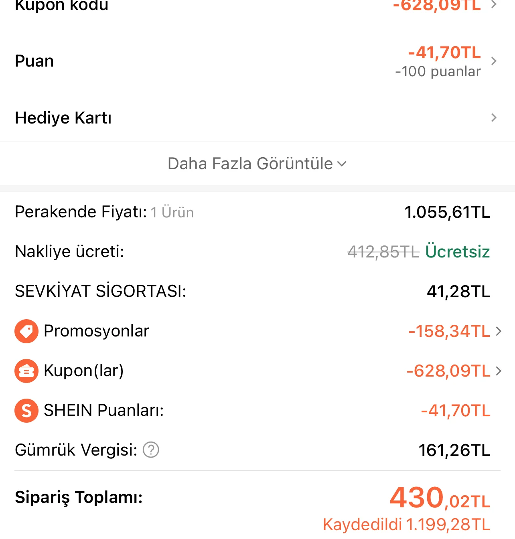The image size is (515, 539).
Task: Tap the chevron next to Puan
Action: [494, 61]
